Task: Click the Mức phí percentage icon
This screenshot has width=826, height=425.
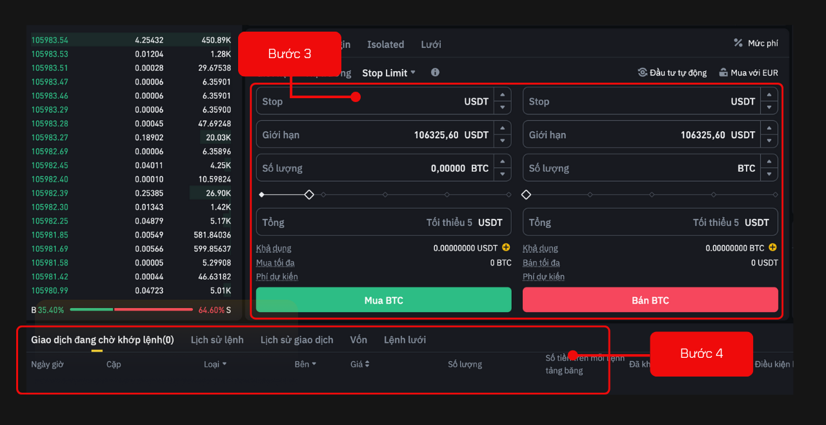Action: click(x=738, y=43)
